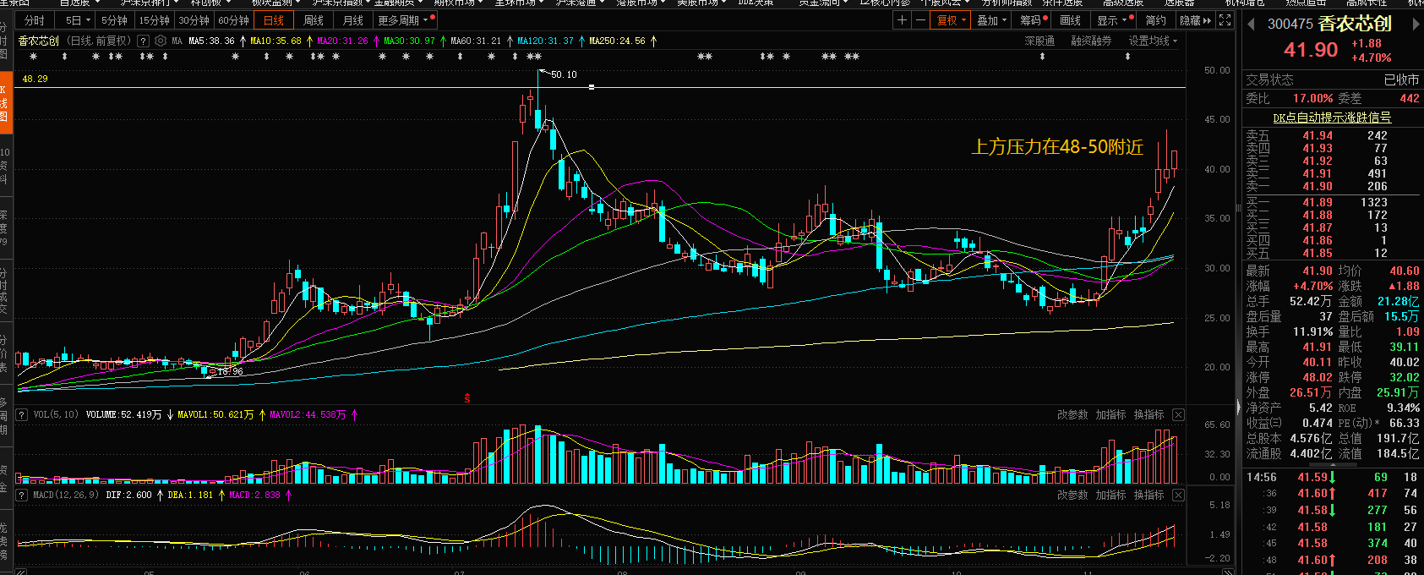This screenshot has height=575, width=1424.
Task: Click the DIF:2.600 MACD value
Action: (x=128, y=495)
